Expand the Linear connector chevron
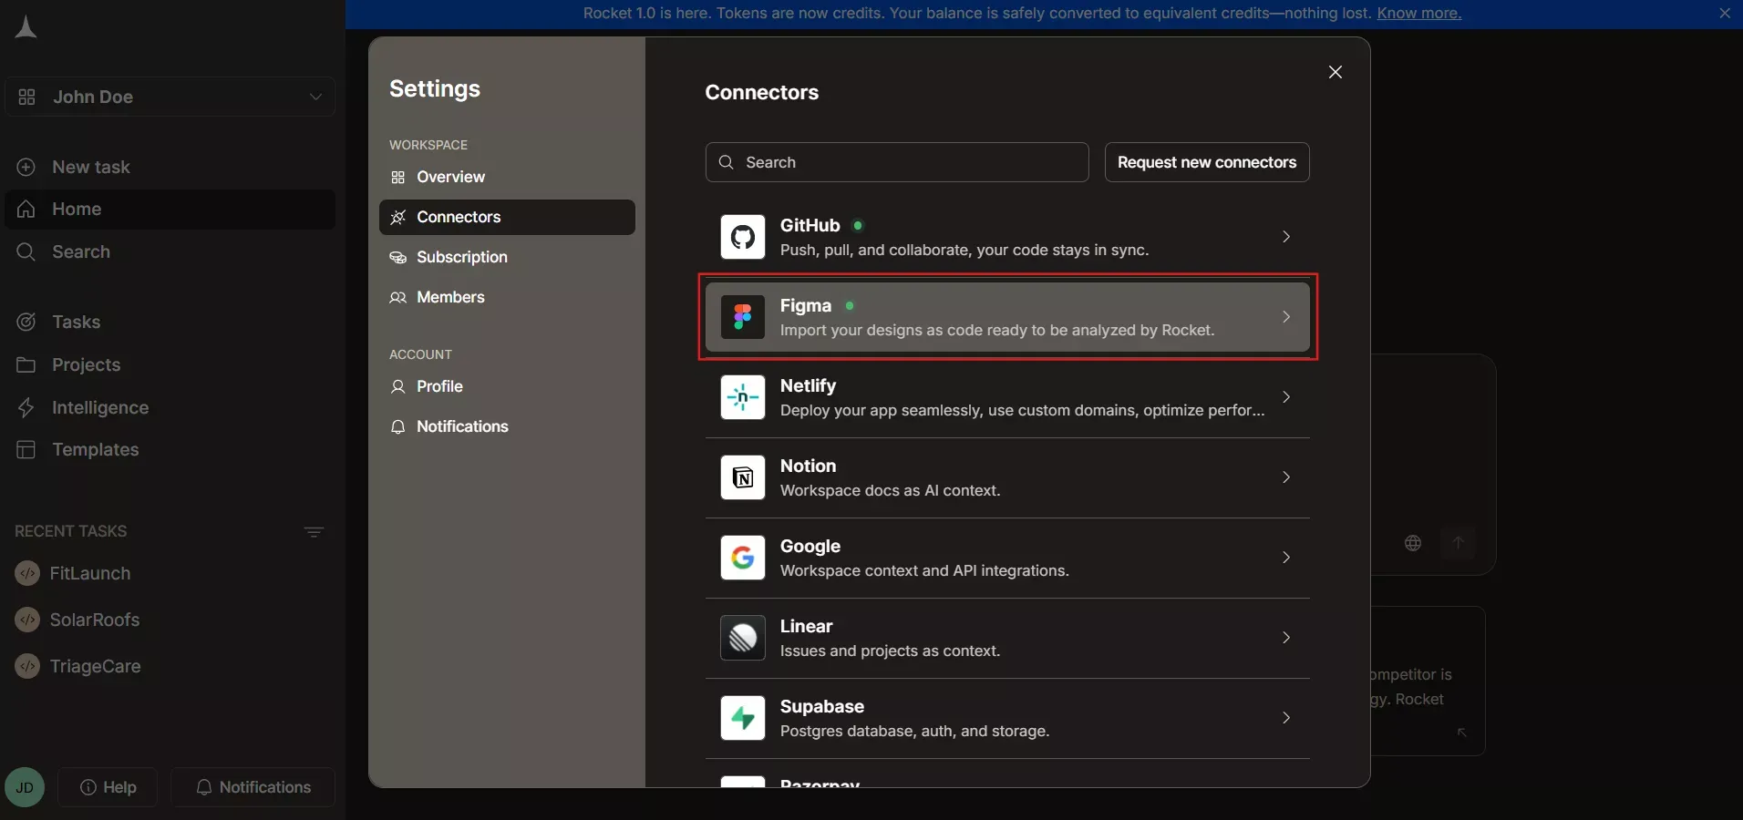1743x820 pixels. 1286,638
